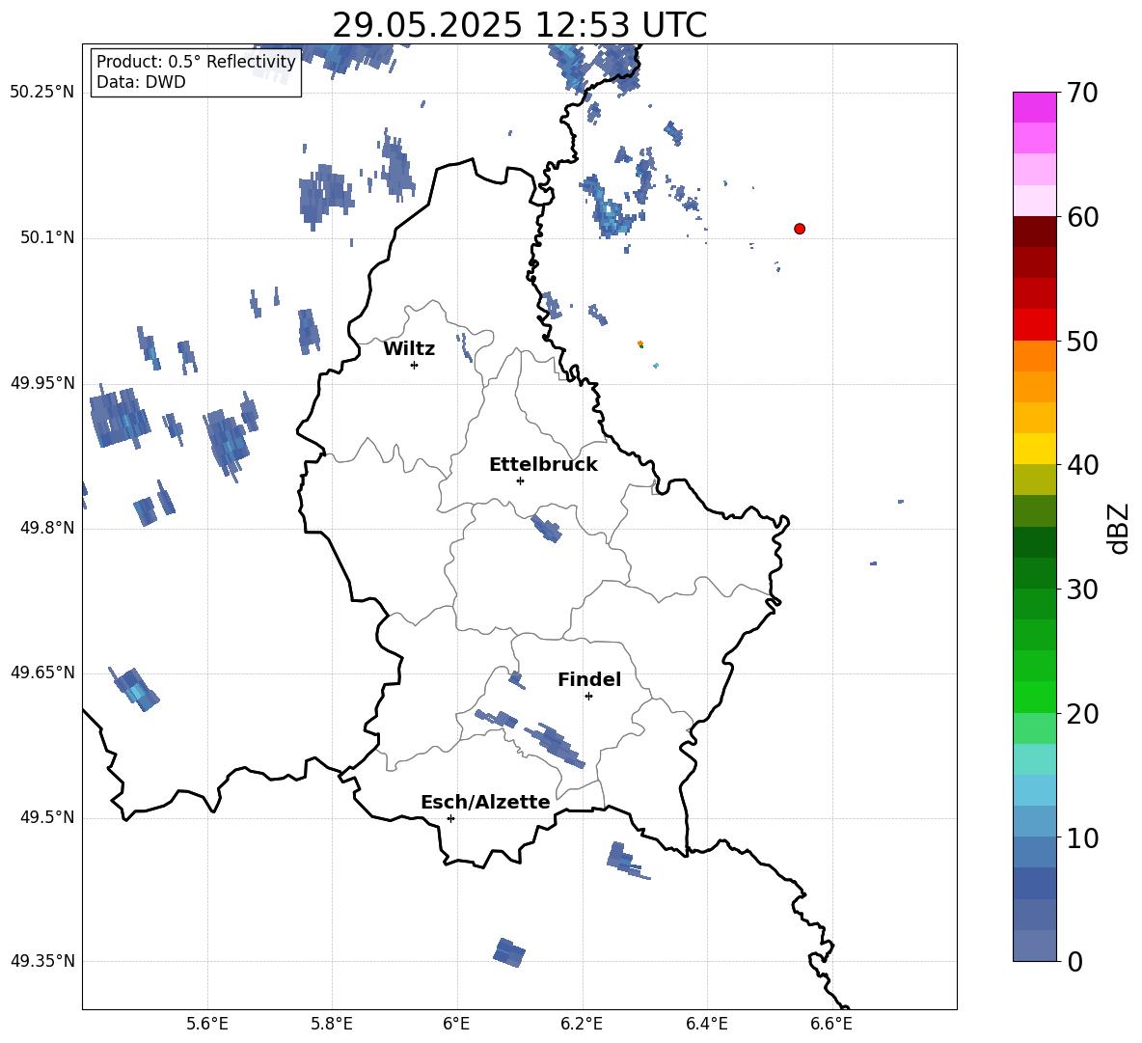Click the Findel station label
Image resolution: width=1142 pixels, height=1043 pixels.
589,679
